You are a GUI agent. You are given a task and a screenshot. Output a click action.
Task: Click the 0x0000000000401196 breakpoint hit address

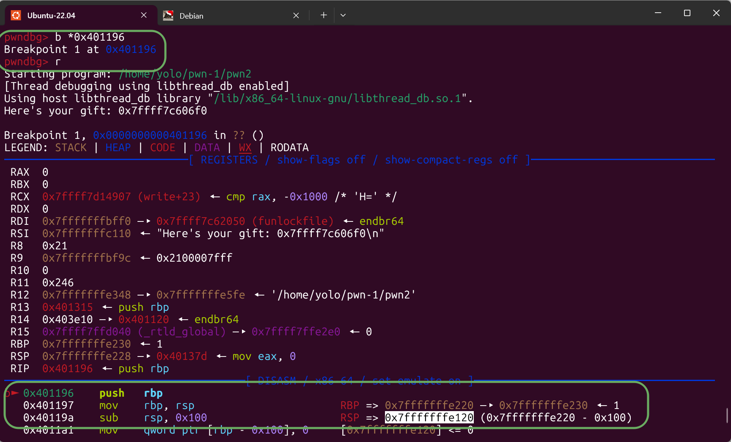150,135
